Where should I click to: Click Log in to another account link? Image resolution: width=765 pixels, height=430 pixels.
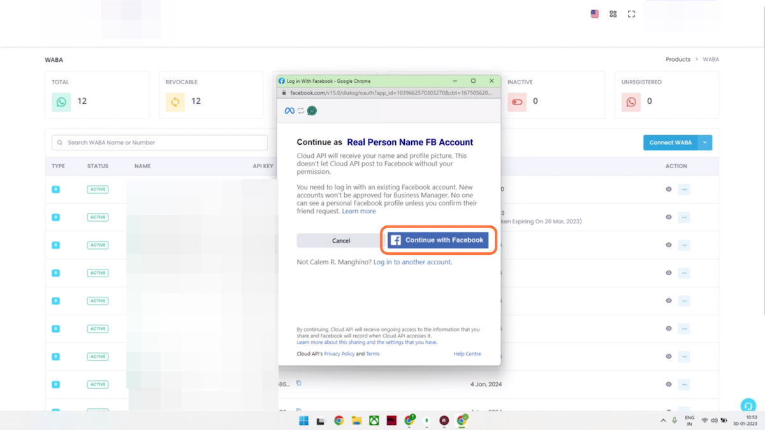pyautogui.click(x=412, y=262)
